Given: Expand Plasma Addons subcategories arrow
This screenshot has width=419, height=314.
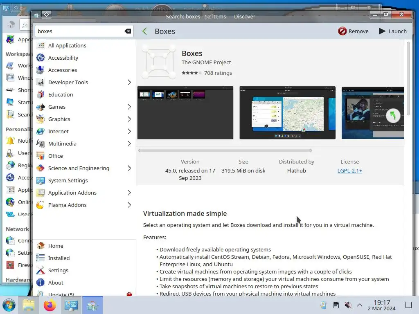Looking at the screenshot, I should (129, 205).
